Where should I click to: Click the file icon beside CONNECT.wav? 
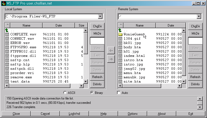[7, 39]
